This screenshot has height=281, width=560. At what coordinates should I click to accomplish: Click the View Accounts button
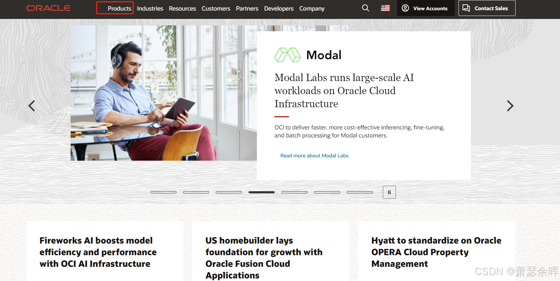(426, 8)
